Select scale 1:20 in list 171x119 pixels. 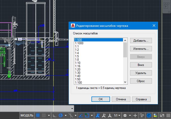pyautogui.click(x=99, y=69)
